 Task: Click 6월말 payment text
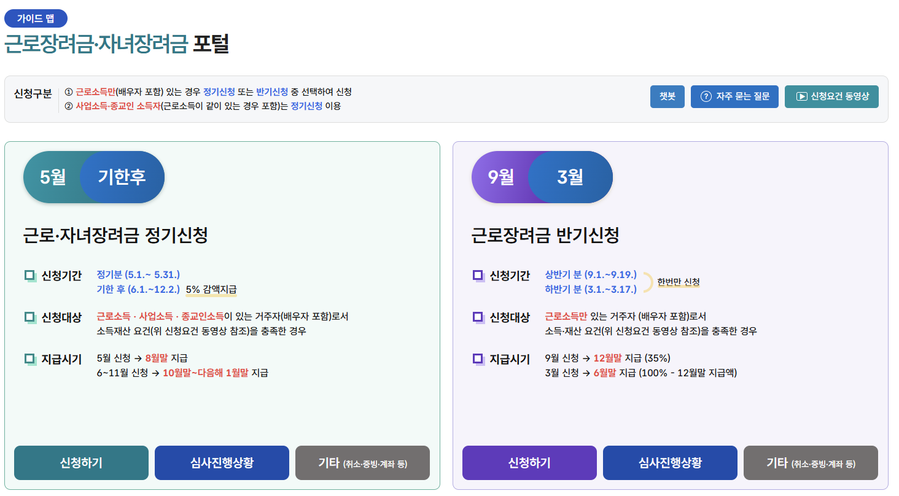605,373
